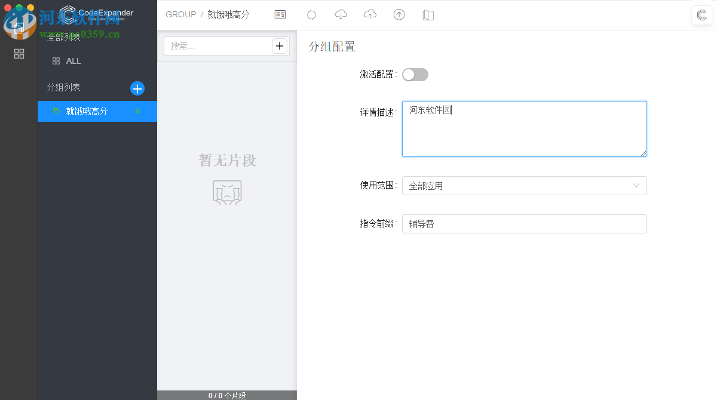Click the cloud upload icon
The width and height of the screenshot is (717, 400).
coord(370,14)
